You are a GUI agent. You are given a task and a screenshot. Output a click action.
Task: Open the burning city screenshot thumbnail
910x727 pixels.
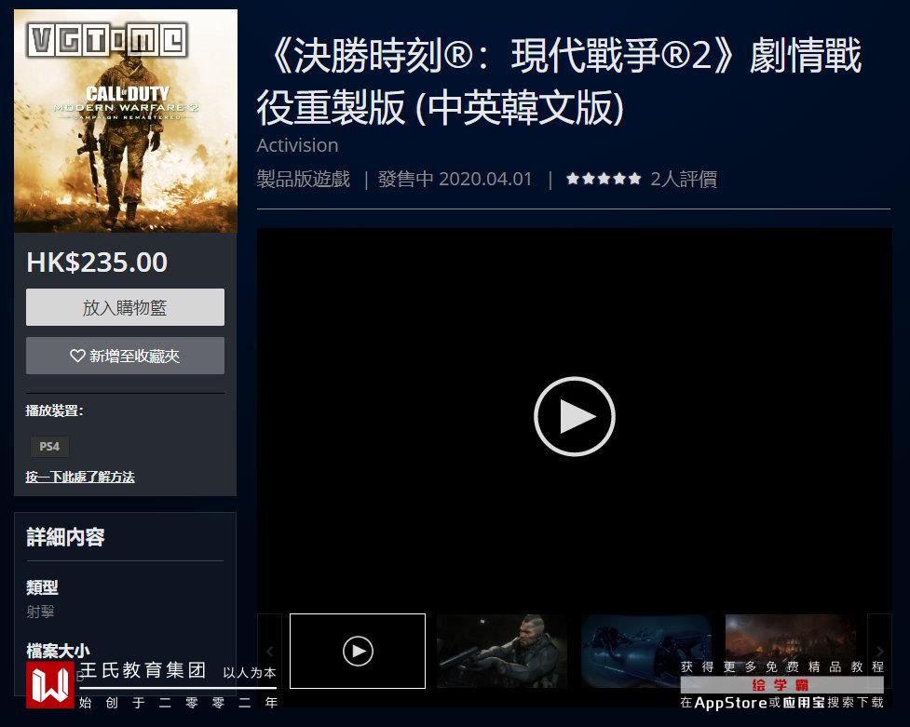[x=791, y=651]
